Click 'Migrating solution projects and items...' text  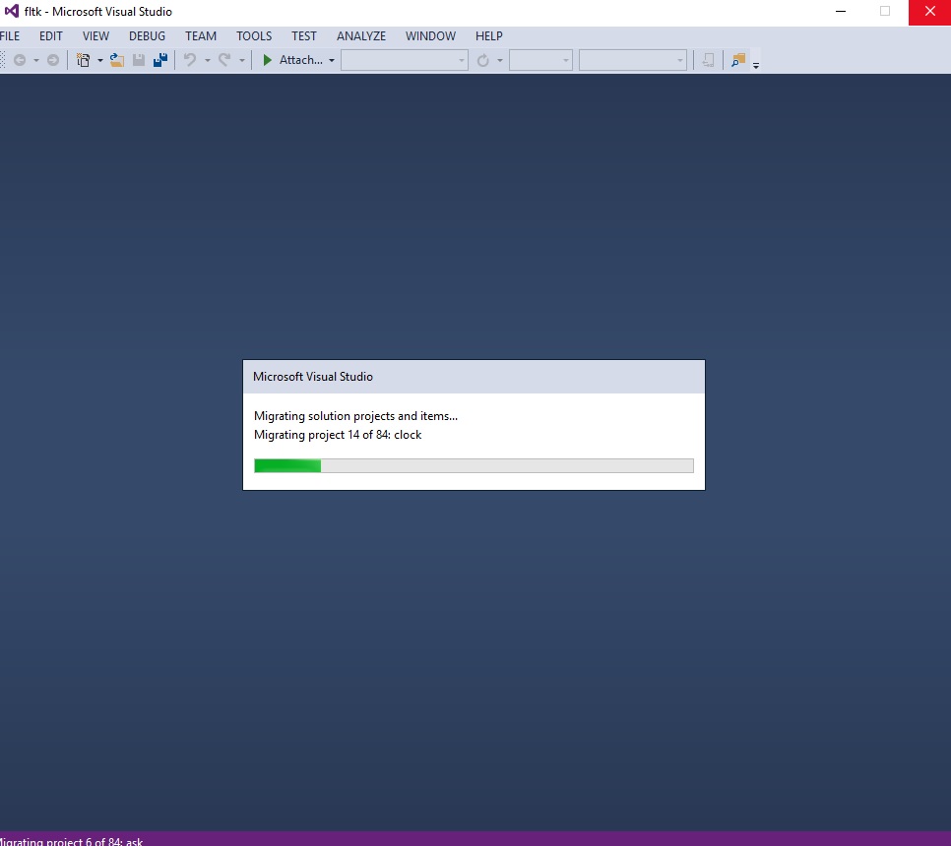click(356, 416)
